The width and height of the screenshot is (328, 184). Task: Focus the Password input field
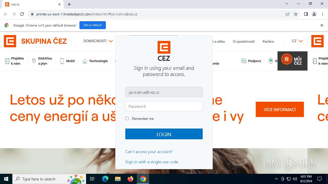coord(164,106)
